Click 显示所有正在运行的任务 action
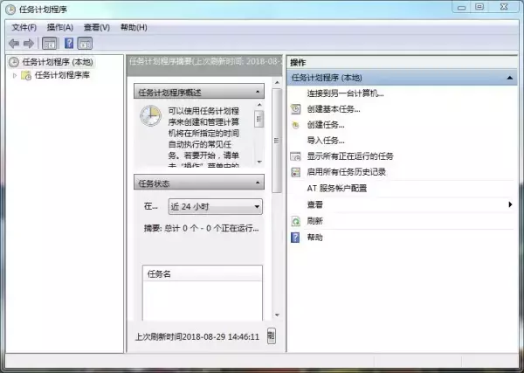 point(350,156)
